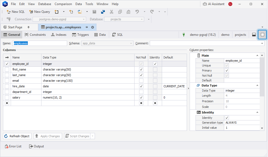Switch to the SQL tab
Screen dimensions: 268x157
(117, 35)
